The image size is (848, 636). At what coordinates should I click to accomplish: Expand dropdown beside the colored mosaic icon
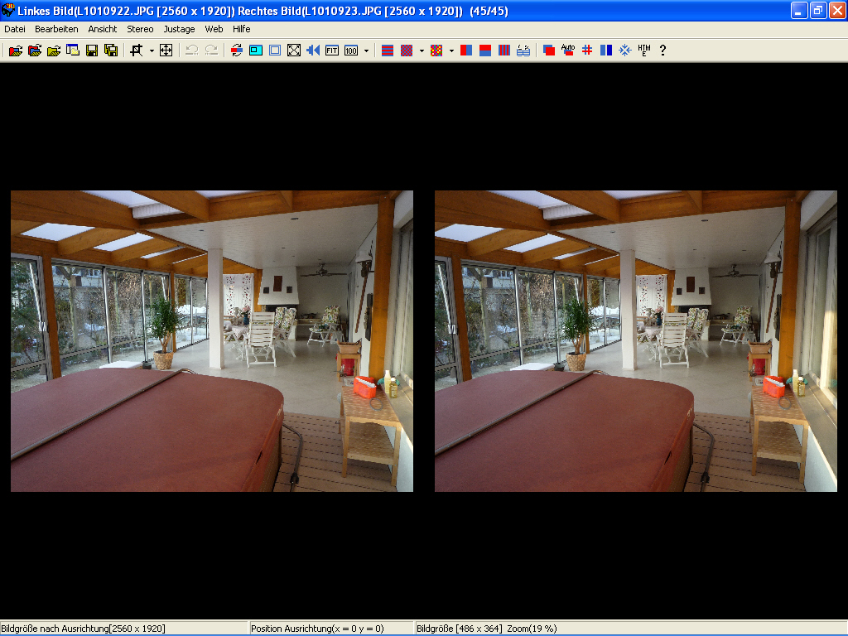(451, 51)
